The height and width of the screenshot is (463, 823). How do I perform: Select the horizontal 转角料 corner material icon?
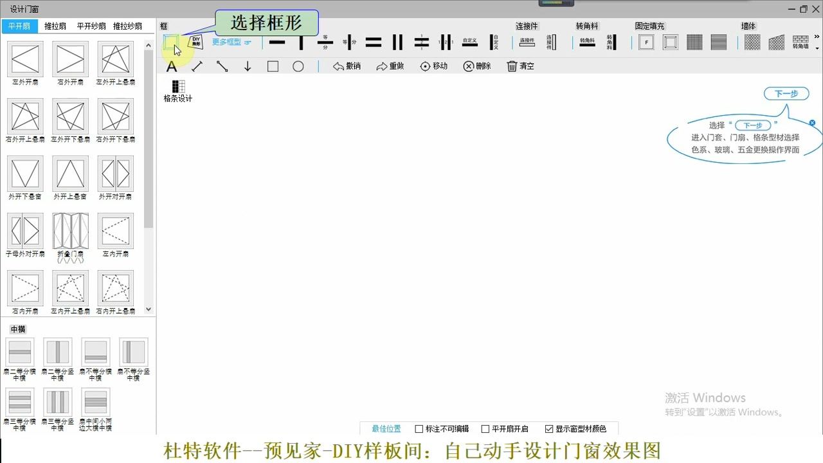tap(587, 42)
